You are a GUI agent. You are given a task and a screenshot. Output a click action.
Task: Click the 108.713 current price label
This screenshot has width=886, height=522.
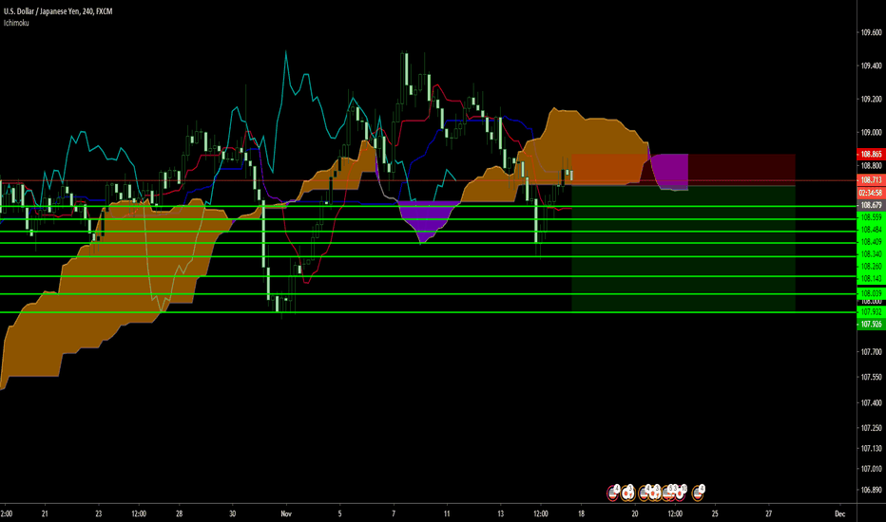(x=870, y=179)
